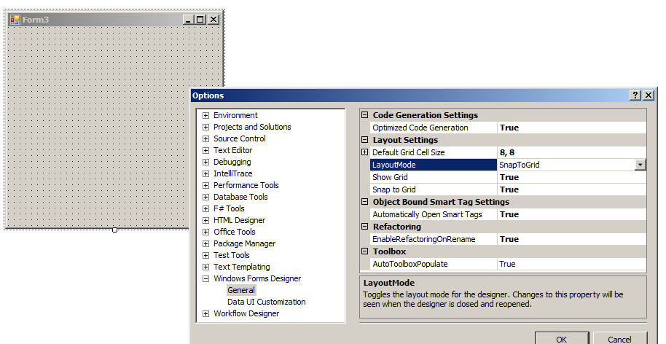
Task: Click the EnableRefactoringOnRename True value
Action: click(x=572, y=239)
